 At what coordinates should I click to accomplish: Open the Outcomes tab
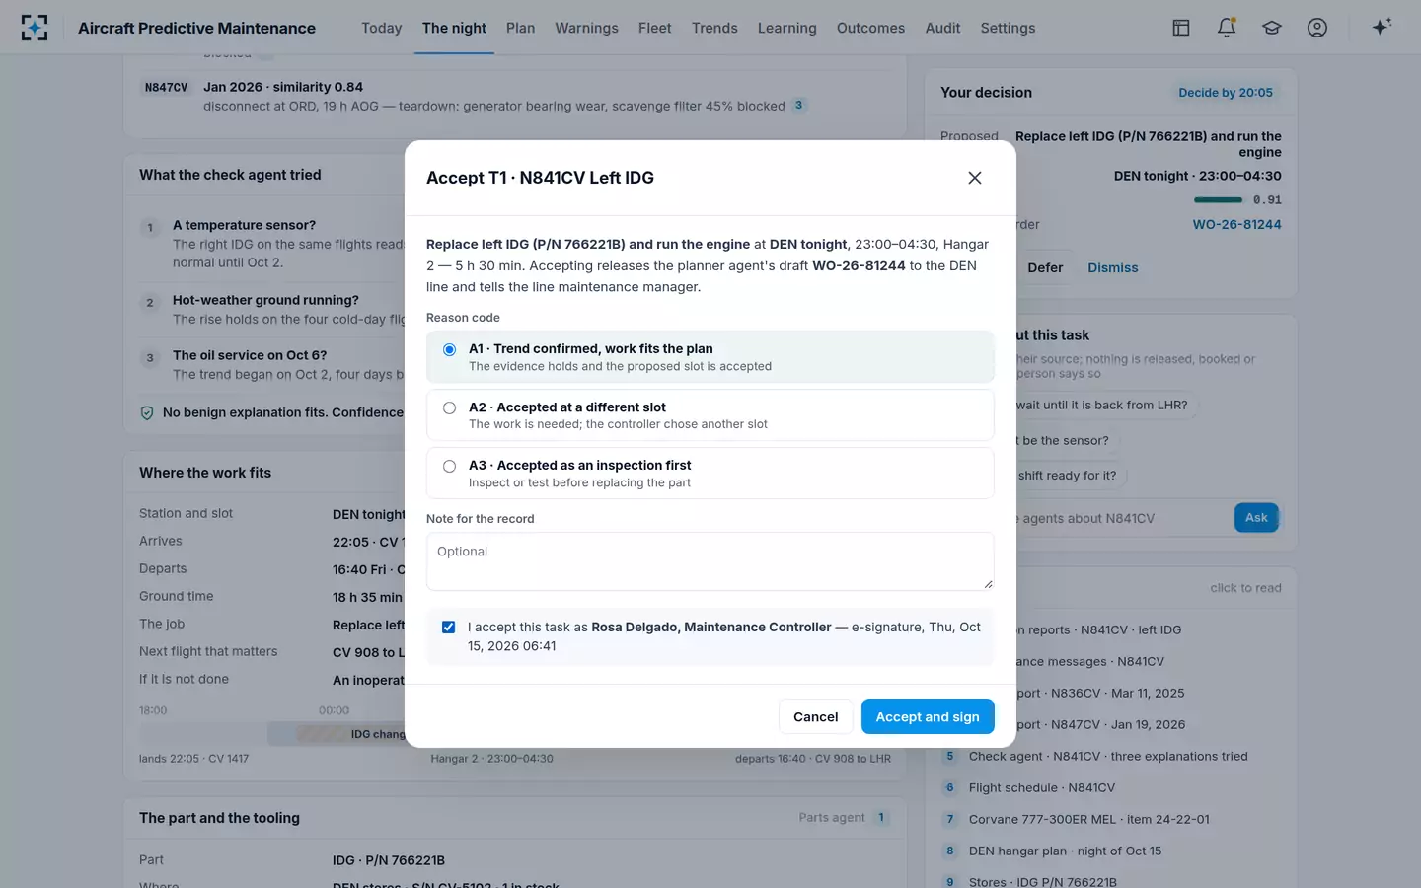tap(870, 28)
